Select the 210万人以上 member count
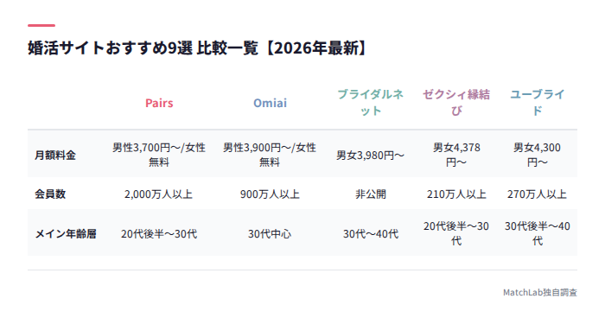 (x=456, y=194)
